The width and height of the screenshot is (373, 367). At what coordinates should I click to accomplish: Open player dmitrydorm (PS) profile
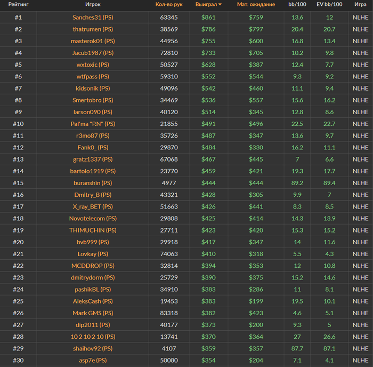(x=93, y=278)
